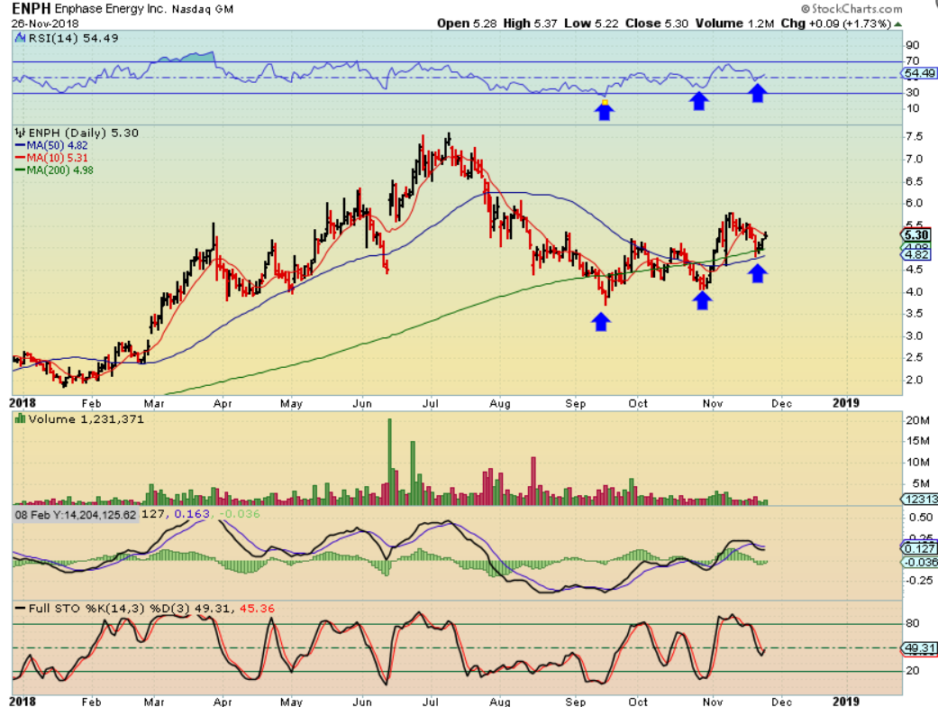Click the 2019 label below the price panel
The image size is (938, 707).
point(846,403)
